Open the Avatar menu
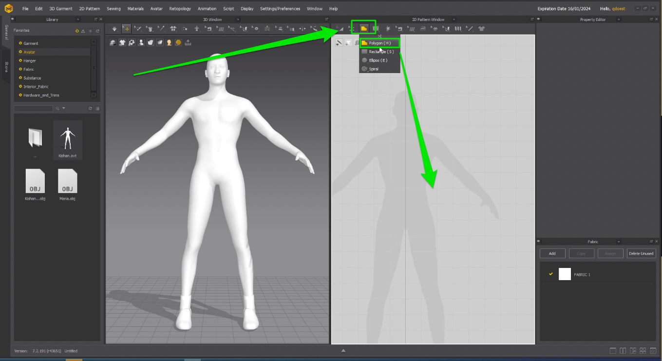This screenshot has width=662, height=361. tap(156, 9)
